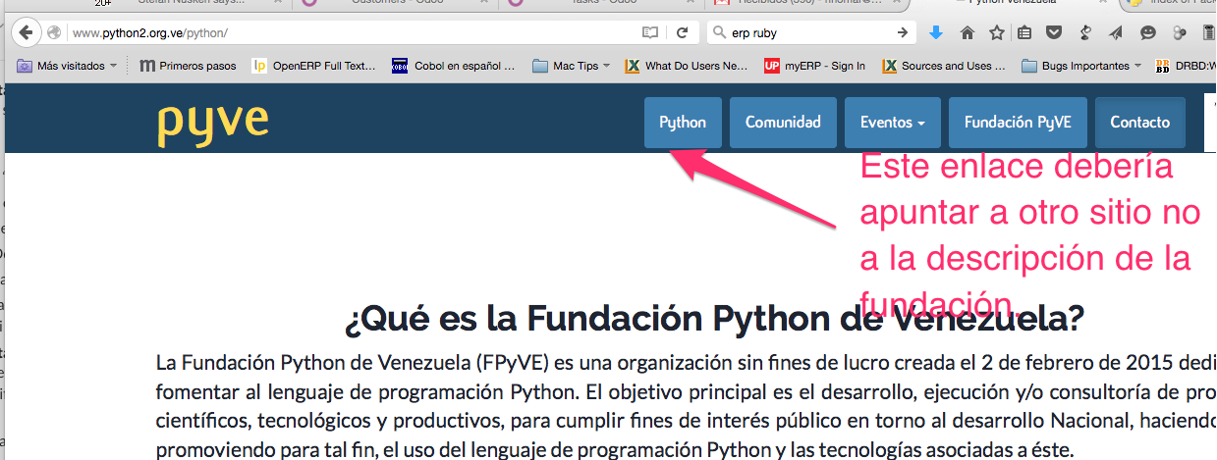Screen dimensions: 1217x460
Task: Click the paper plane share icon
Action: click(1116, 33)
